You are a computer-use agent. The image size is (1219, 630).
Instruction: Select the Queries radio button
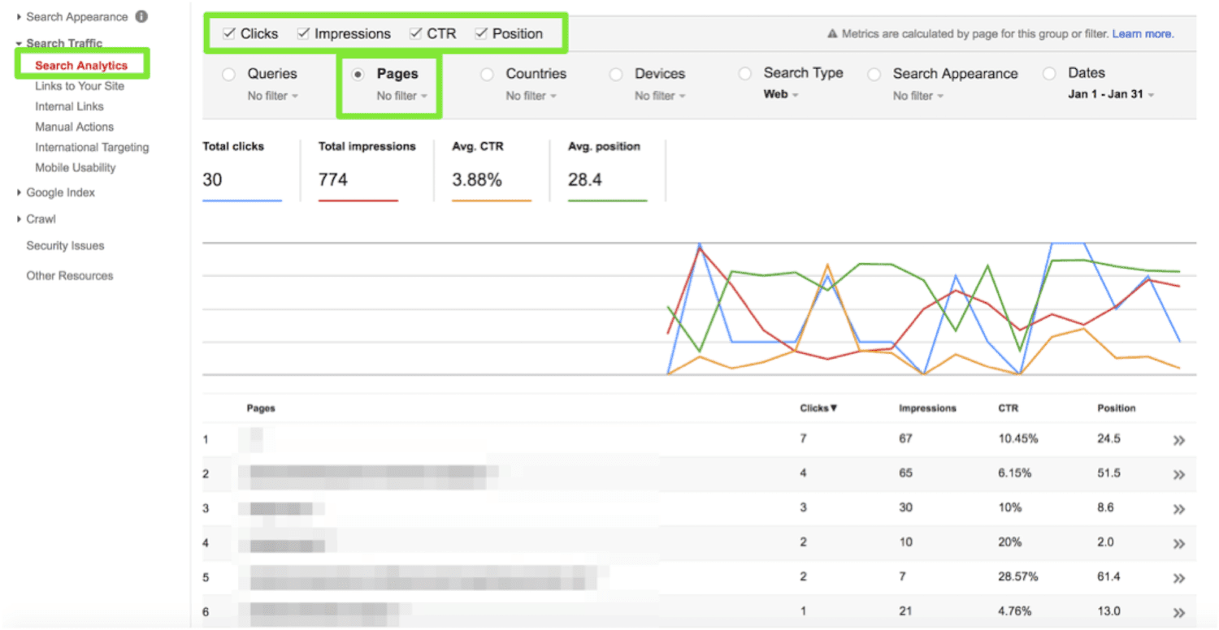coord(228,73)
